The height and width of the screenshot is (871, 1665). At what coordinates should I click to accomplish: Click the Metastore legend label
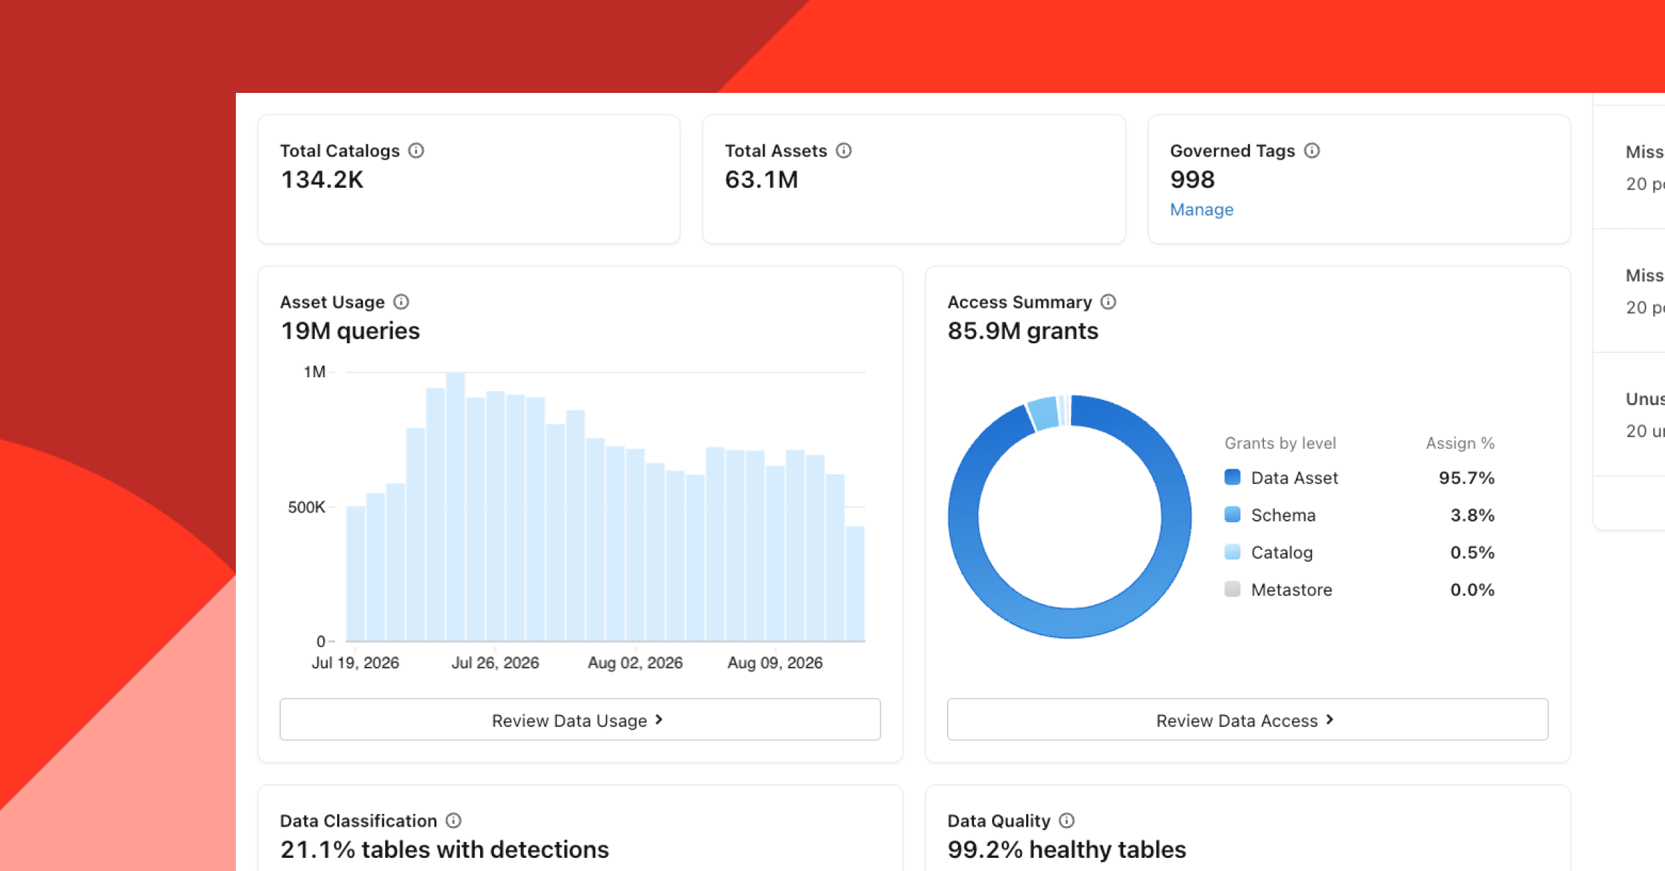pos(1292,590)
